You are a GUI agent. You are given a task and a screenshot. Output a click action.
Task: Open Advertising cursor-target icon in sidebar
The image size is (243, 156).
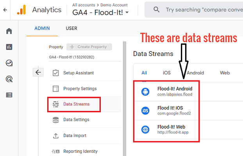coord(9,79)
